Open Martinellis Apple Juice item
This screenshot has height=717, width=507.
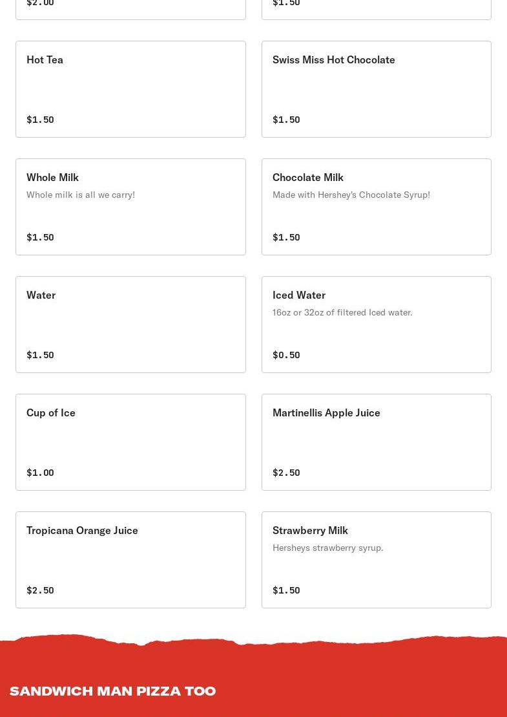point(376,442)
